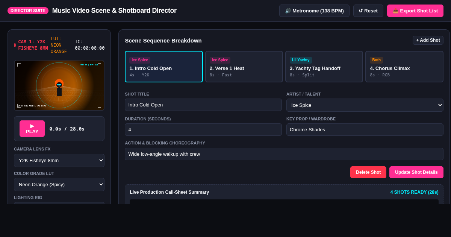Image resolution: width=451 pixels, height=237 pixels.
Task: Click the "8s · Fast" text on shot 2
Action: (x=221, y=75)
